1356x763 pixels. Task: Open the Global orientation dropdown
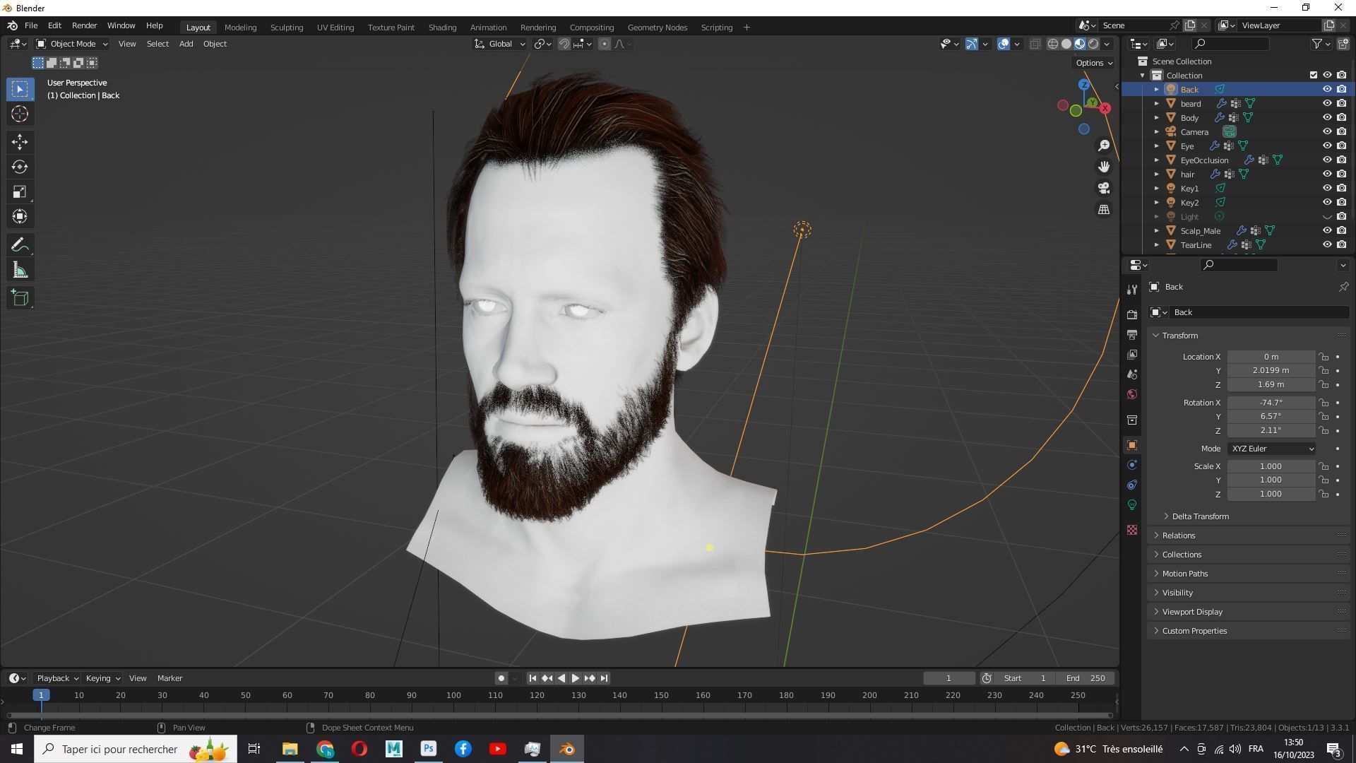pos(499,44)
